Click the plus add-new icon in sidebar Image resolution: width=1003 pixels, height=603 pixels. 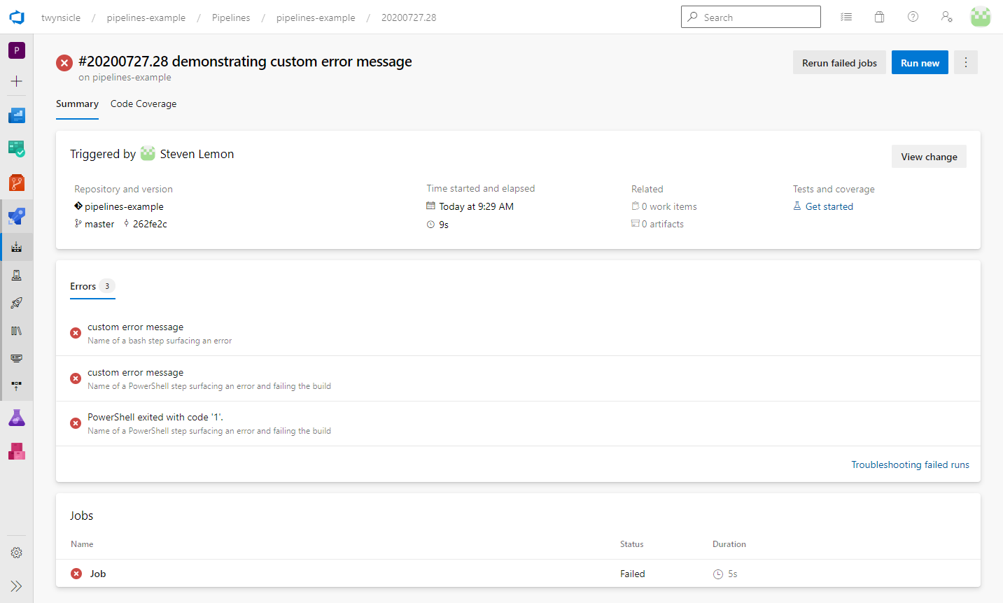tap(17, 81)
